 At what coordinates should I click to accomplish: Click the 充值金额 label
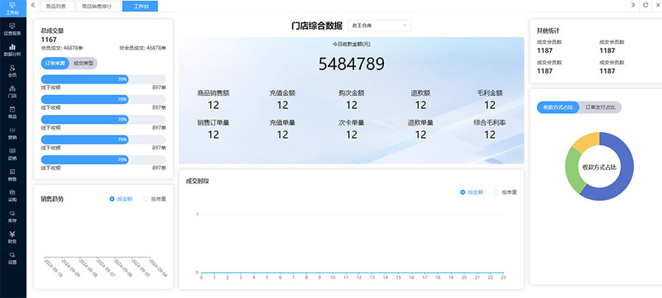282,93
